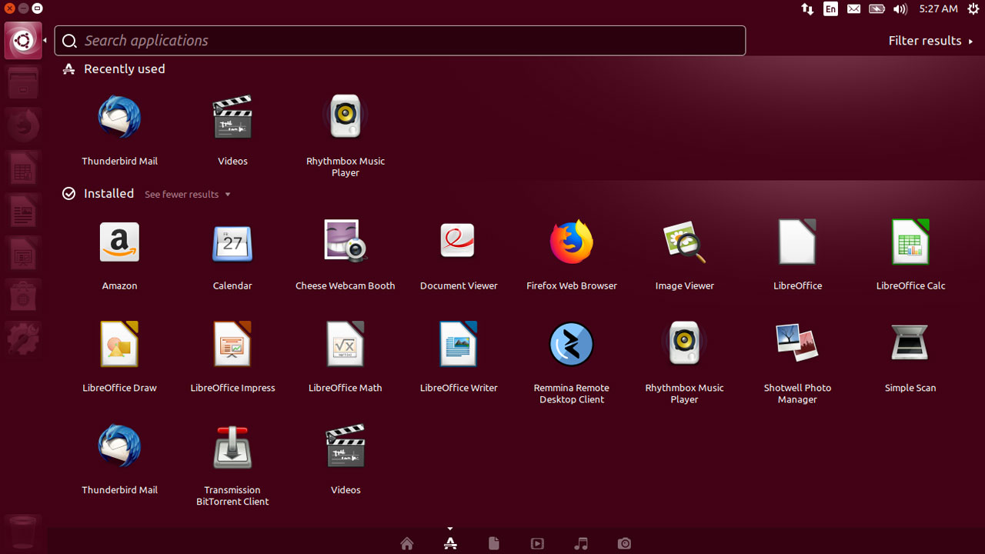The width and height of the screenshot is (985, 554).
Task: Launch Transmission BitTorrent Client
Action: (x=232, y=446)
